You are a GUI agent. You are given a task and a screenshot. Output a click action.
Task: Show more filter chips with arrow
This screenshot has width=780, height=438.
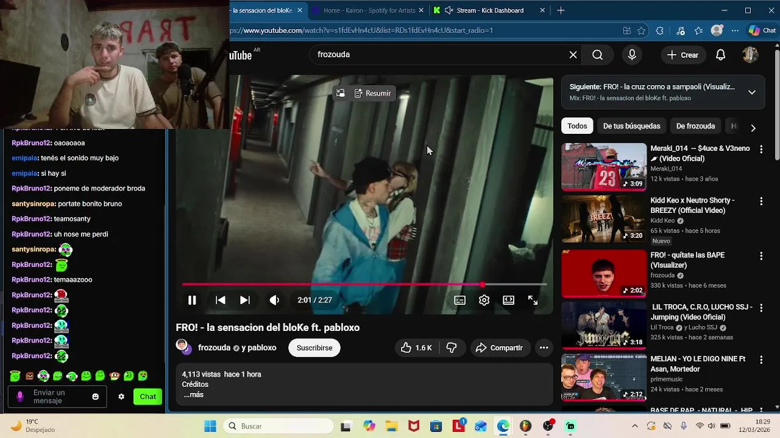753,127
